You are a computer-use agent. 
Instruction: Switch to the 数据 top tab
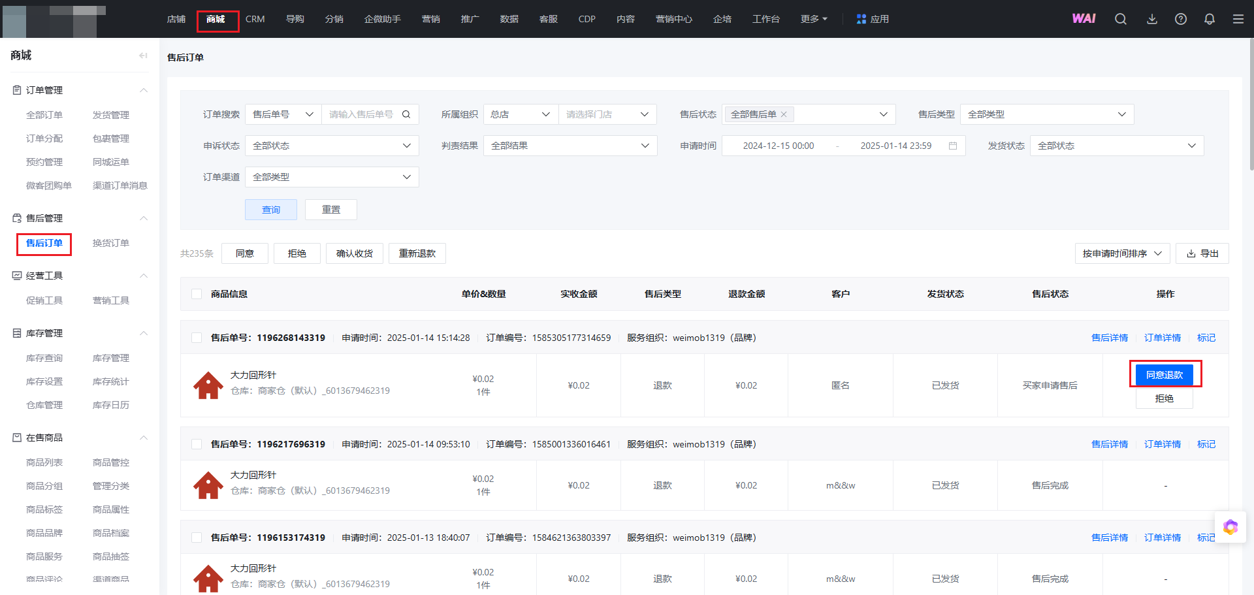[x=509, y=19]
